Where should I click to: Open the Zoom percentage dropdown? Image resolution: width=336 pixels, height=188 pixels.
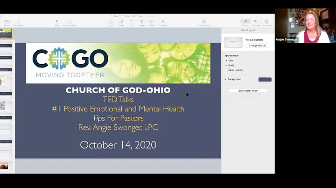click(7, 21)
